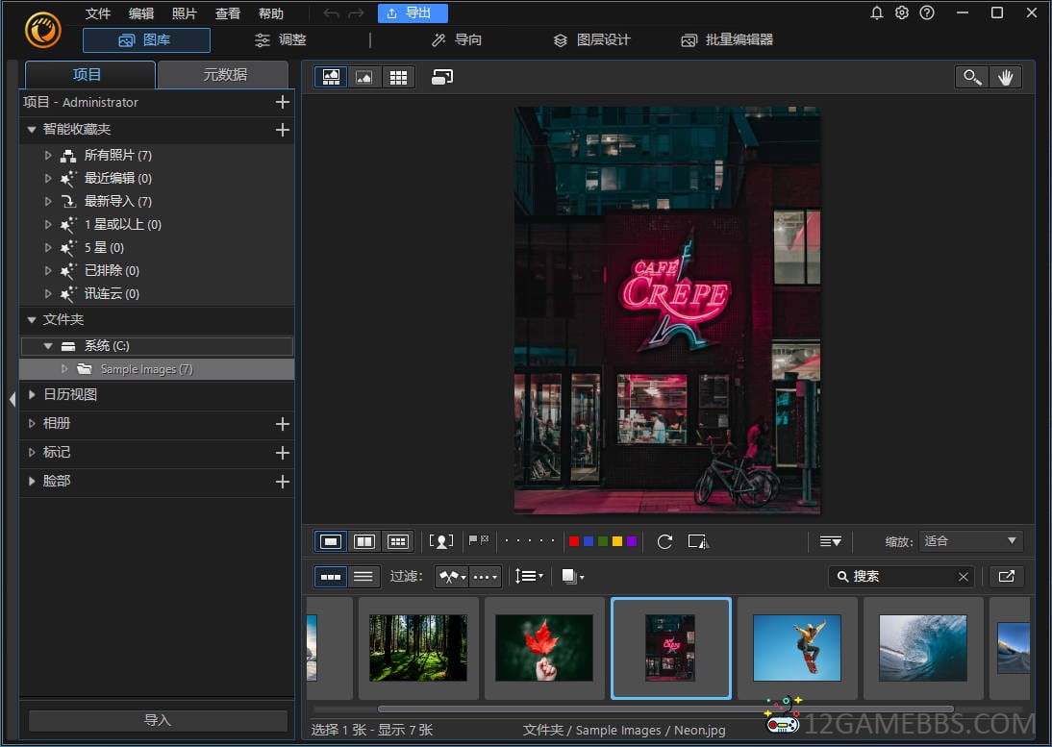1052x747 pixels.
Task: Add a new project with plus icon
Action: click(283, 102)
